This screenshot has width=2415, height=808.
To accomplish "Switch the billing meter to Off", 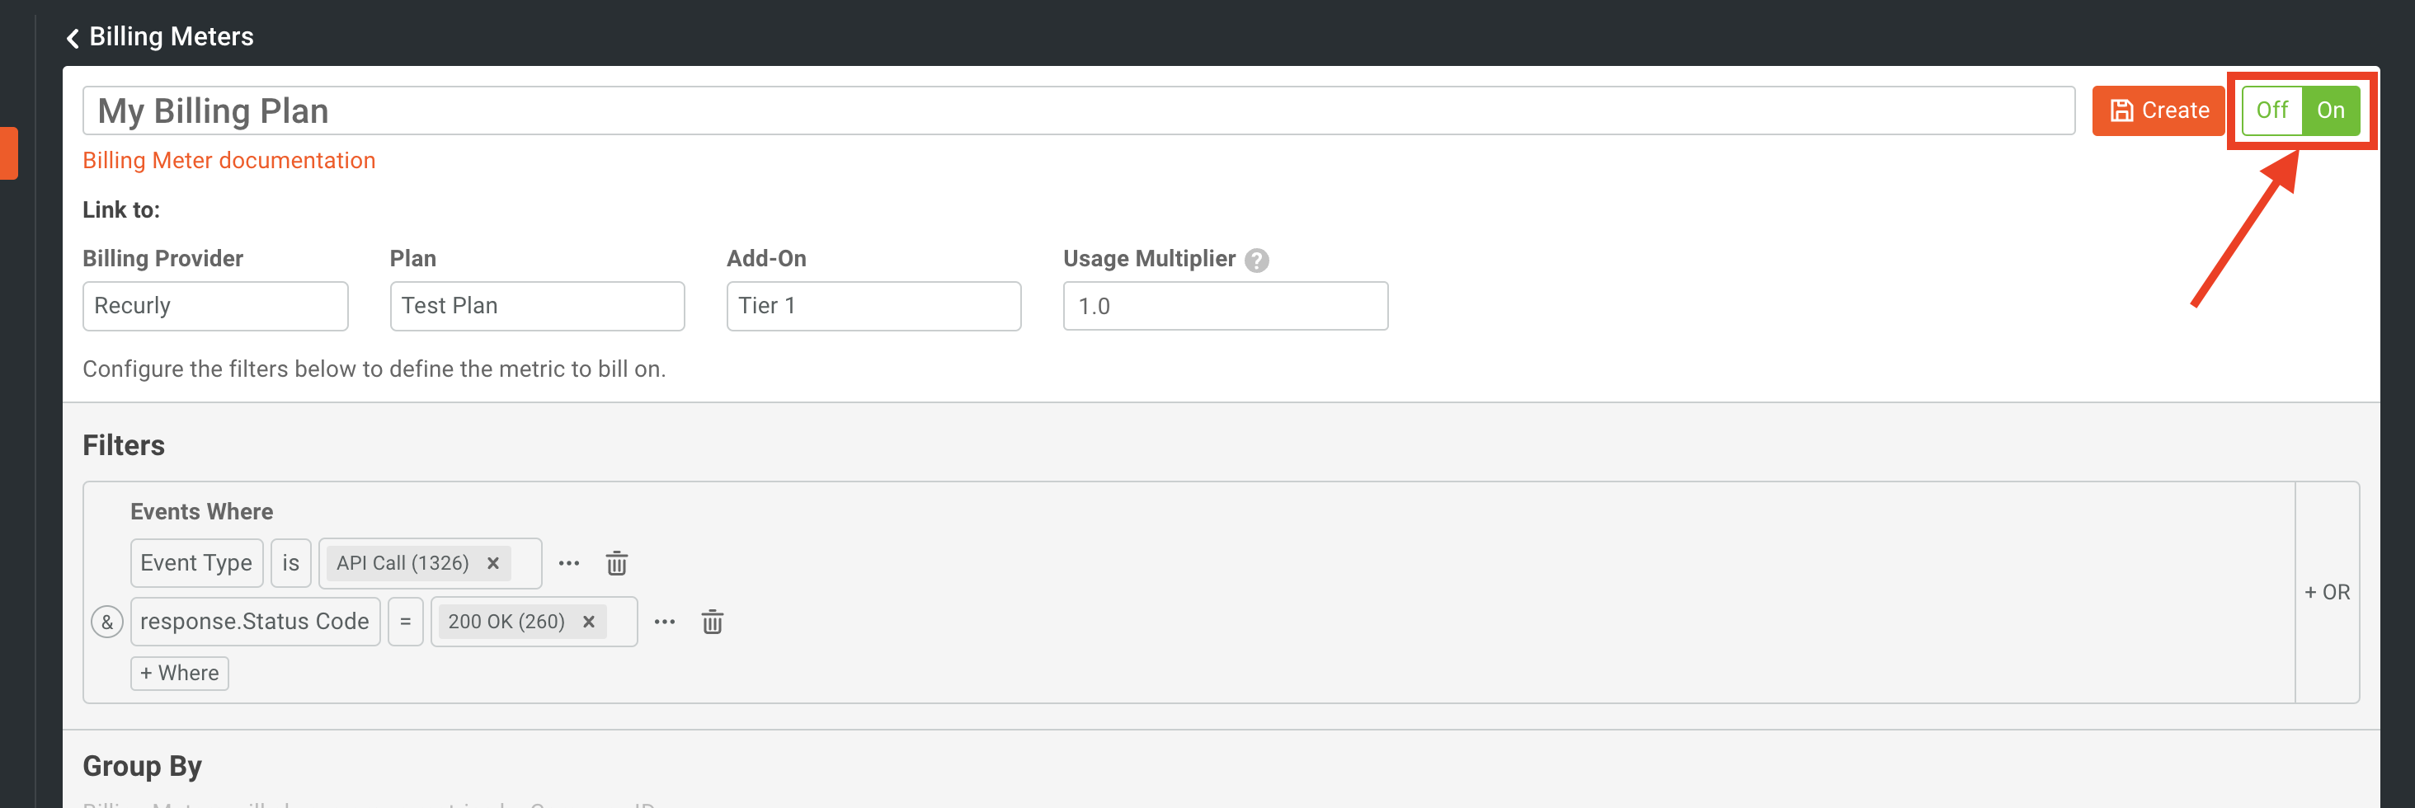I will pos(2271,110).
